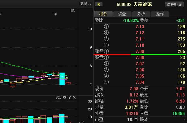Click the asterisk marker above the candlesticks
This screenshot has width=187, height=123.
tap(55, 14)
